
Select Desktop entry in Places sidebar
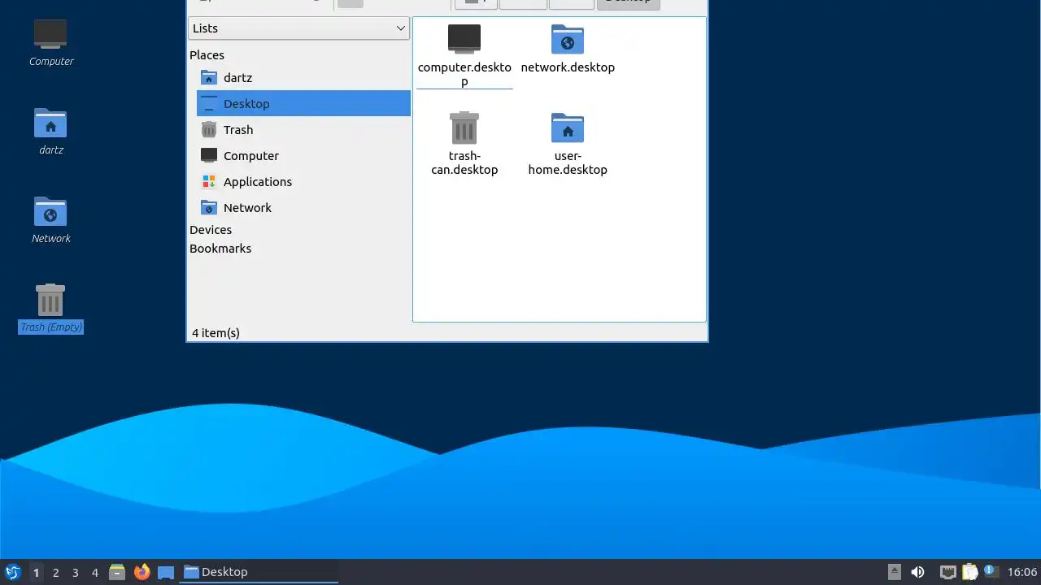303,104
